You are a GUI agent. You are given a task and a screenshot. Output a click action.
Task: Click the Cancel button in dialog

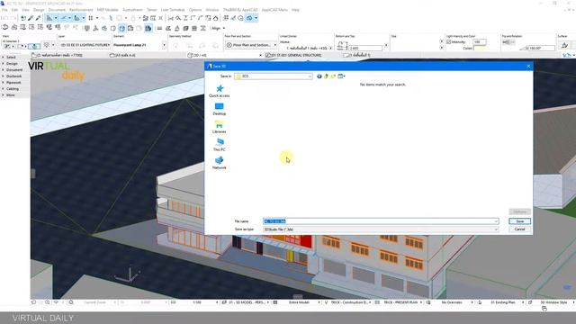click(520, 229)
